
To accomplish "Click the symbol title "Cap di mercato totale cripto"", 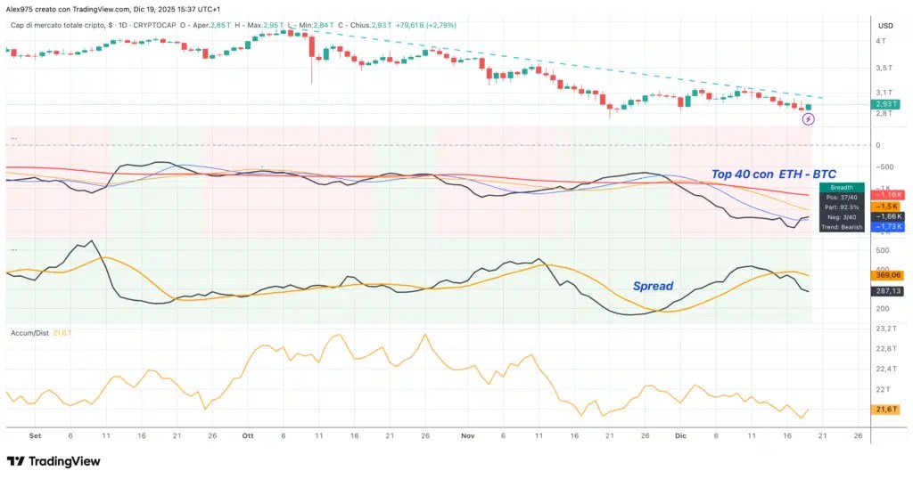I will click(x=58, y=26).
